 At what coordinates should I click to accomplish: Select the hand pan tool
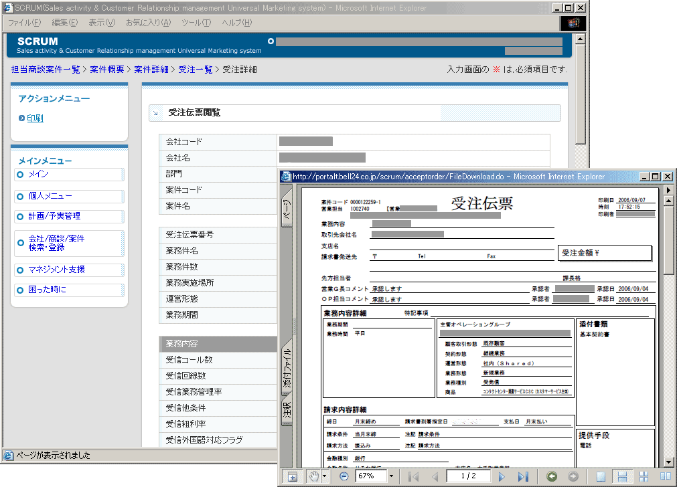coord(313,476)
